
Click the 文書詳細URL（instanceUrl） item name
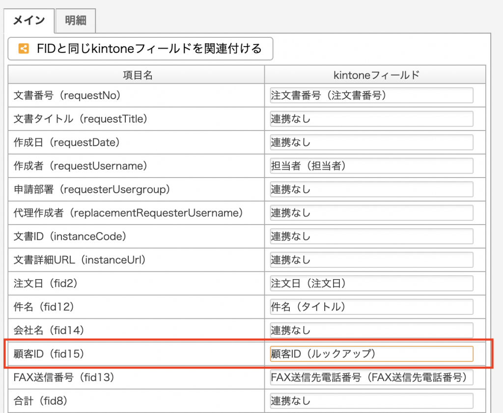(80, 260)
